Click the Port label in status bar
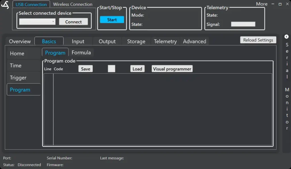 click(x=7, y=158)
